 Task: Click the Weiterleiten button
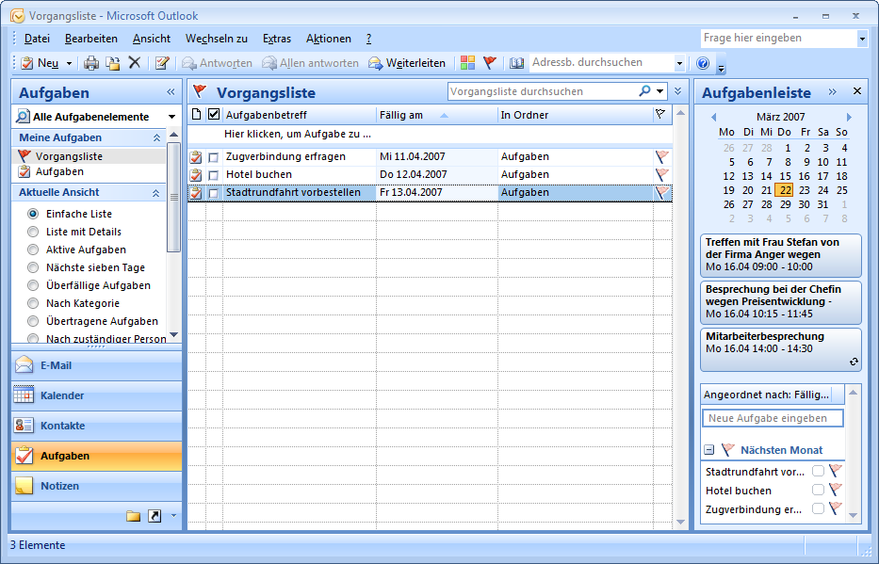[407, 63]
